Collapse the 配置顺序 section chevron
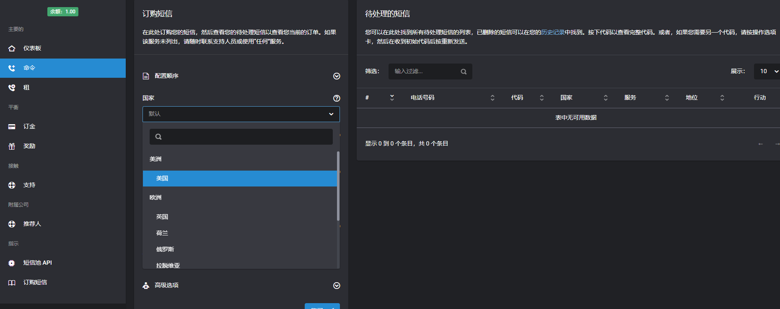Viewport: 780px width, 309px height. pyautogui.click(x=337, y=76)
